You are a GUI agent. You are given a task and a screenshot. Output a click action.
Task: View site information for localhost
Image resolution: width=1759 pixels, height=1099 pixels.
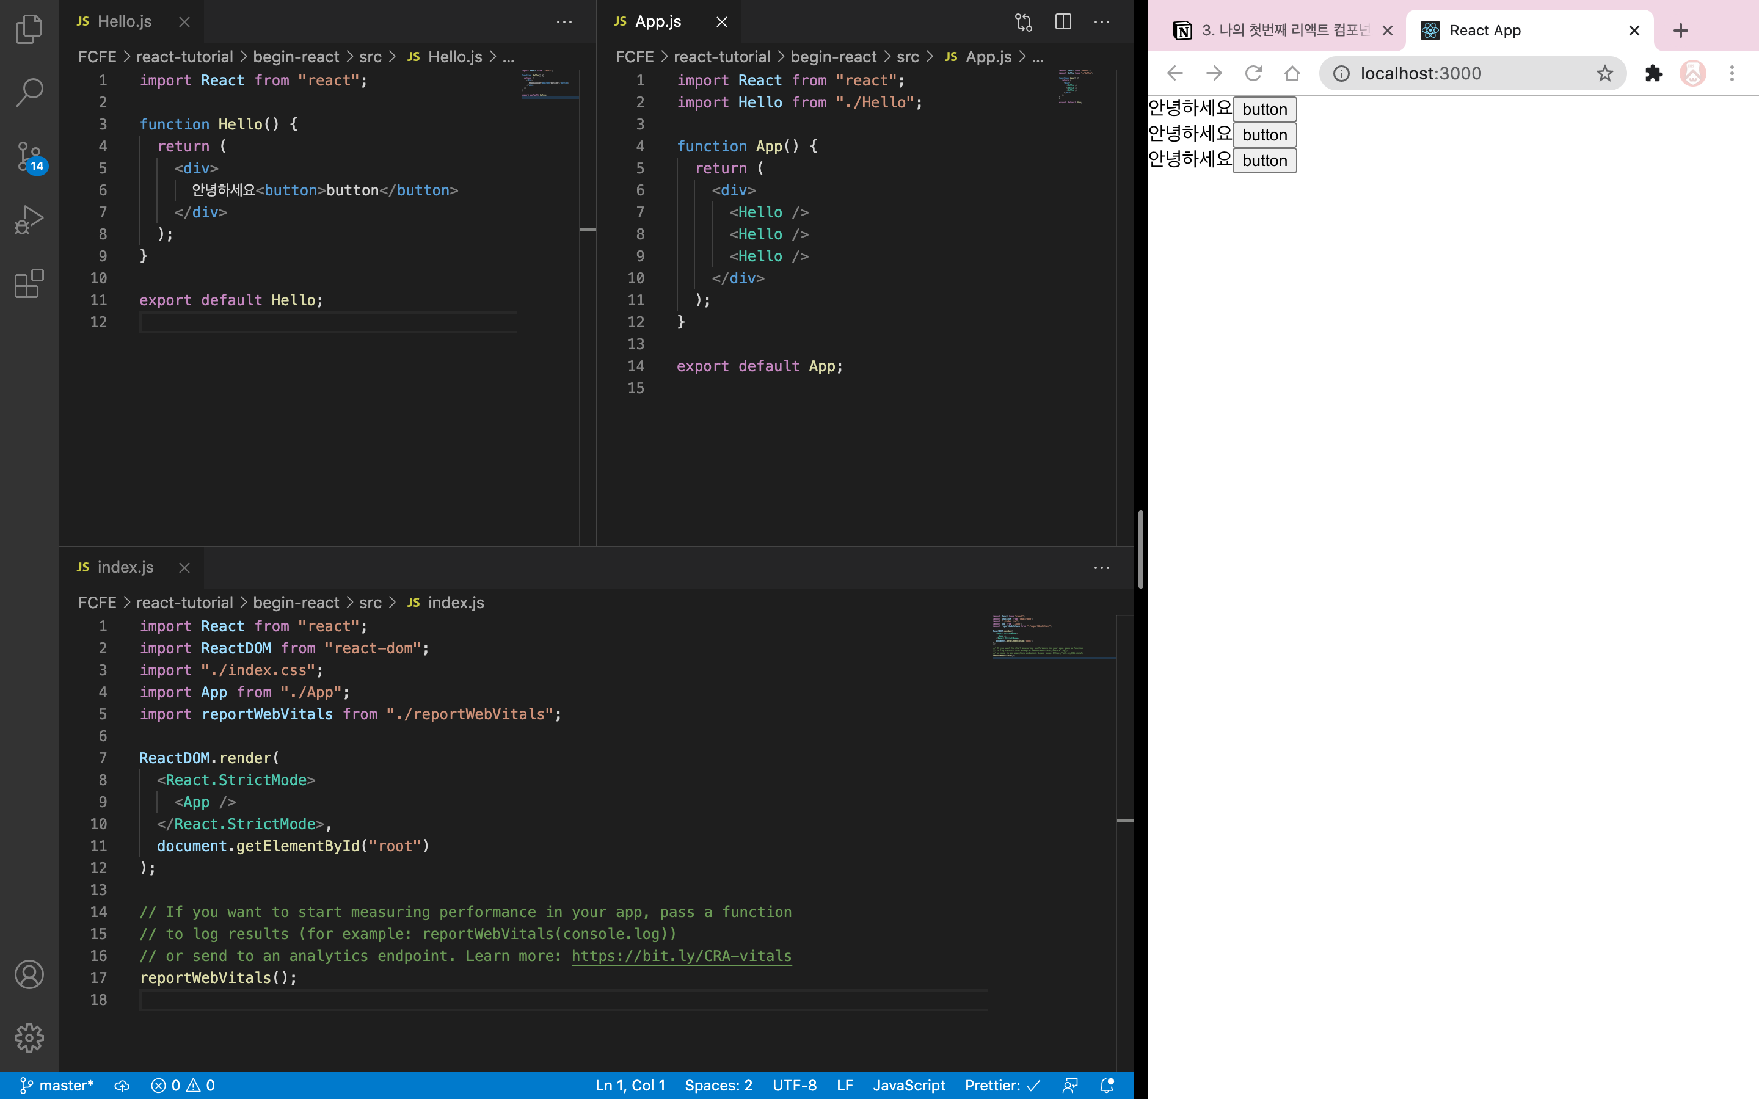click(x=1341, y=73)
